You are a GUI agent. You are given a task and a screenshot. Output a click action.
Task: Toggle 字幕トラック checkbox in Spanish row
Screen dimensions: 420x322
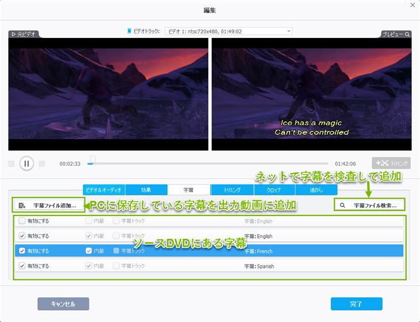pos(116,266)
